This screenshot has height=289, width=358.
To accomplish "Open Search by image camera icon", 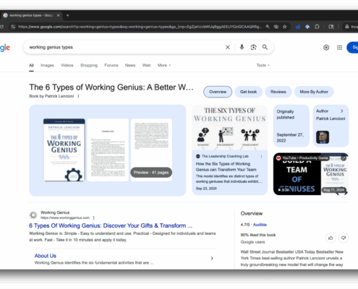I will point(253,47).
